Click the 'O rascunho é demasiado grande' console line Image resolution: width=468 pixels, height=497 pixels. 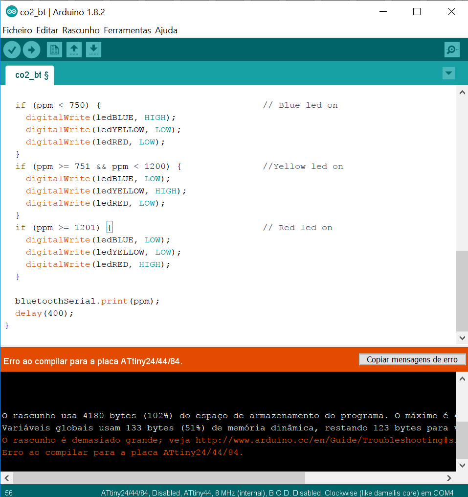pyautogui.click(x=228, y=440)
